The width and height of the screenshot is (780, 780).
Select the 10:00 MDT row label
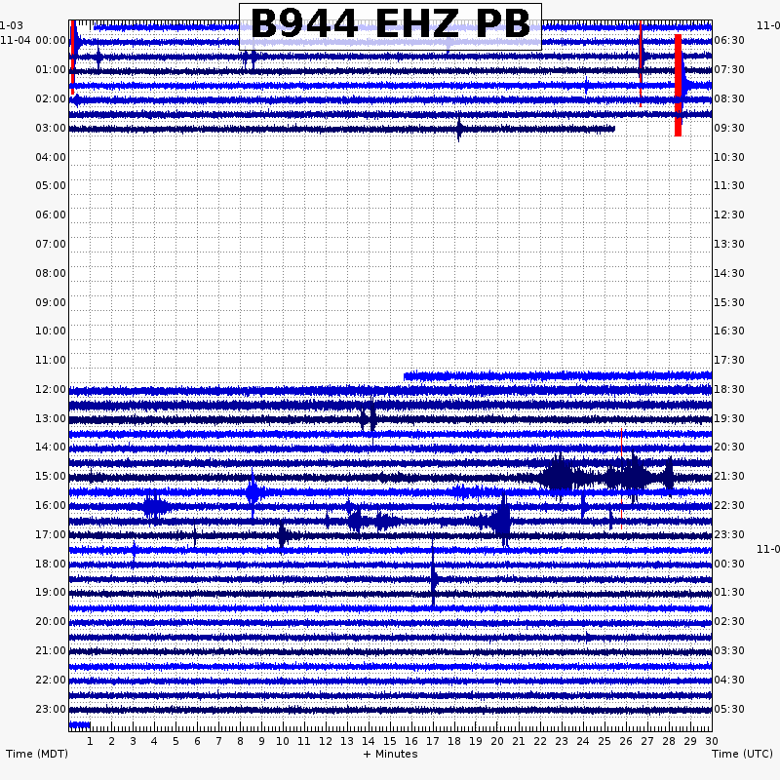(51, 331)
